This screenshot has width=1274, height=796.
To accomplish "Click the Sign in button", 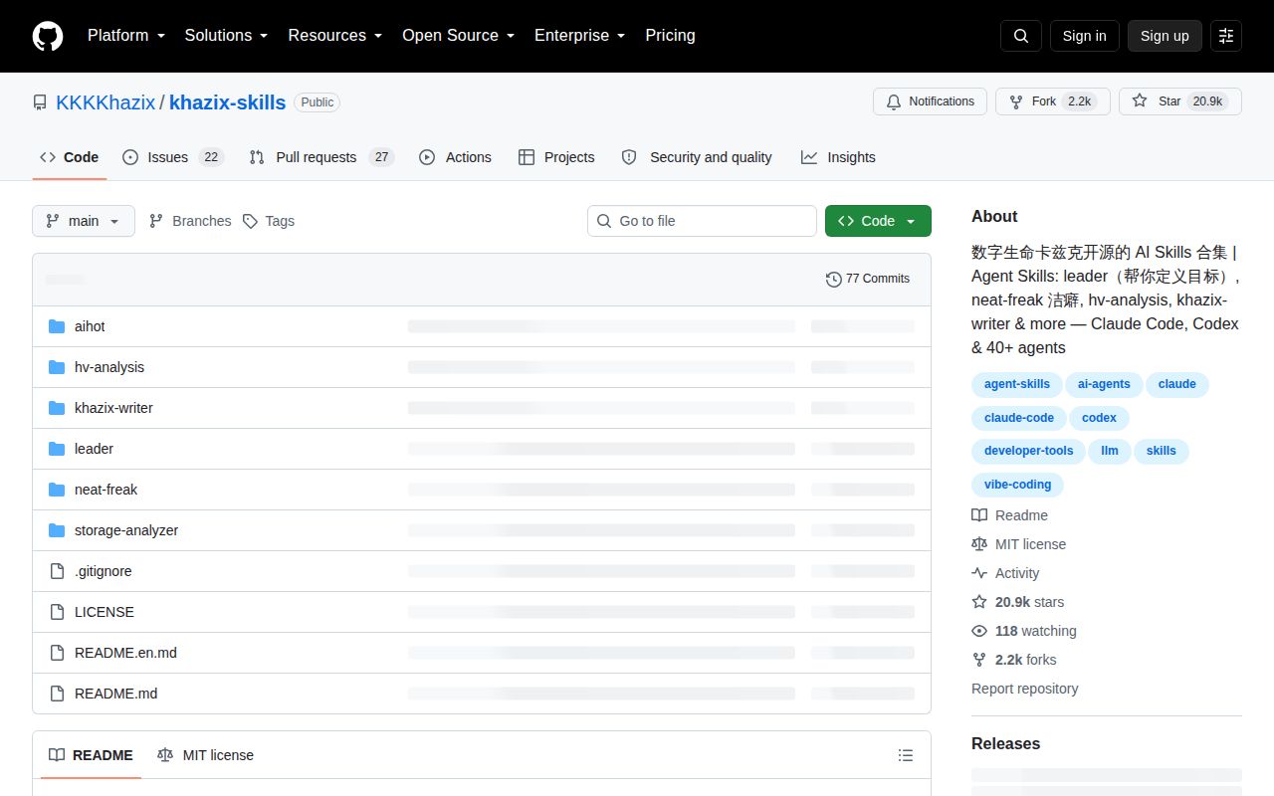I will pyautogui.click(x=1084, y=36).
